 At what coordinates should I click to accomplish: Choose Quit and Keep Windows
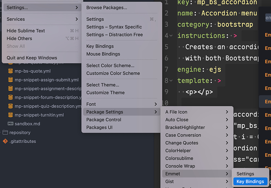pos(42,58)
